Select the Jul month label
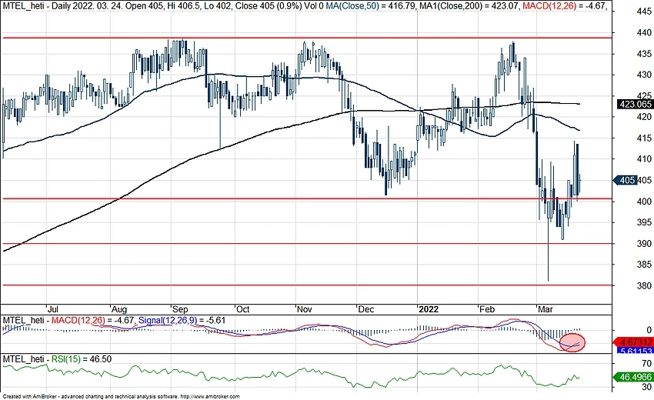Screen dimensions: 654x400 click(x=52, y=309)
